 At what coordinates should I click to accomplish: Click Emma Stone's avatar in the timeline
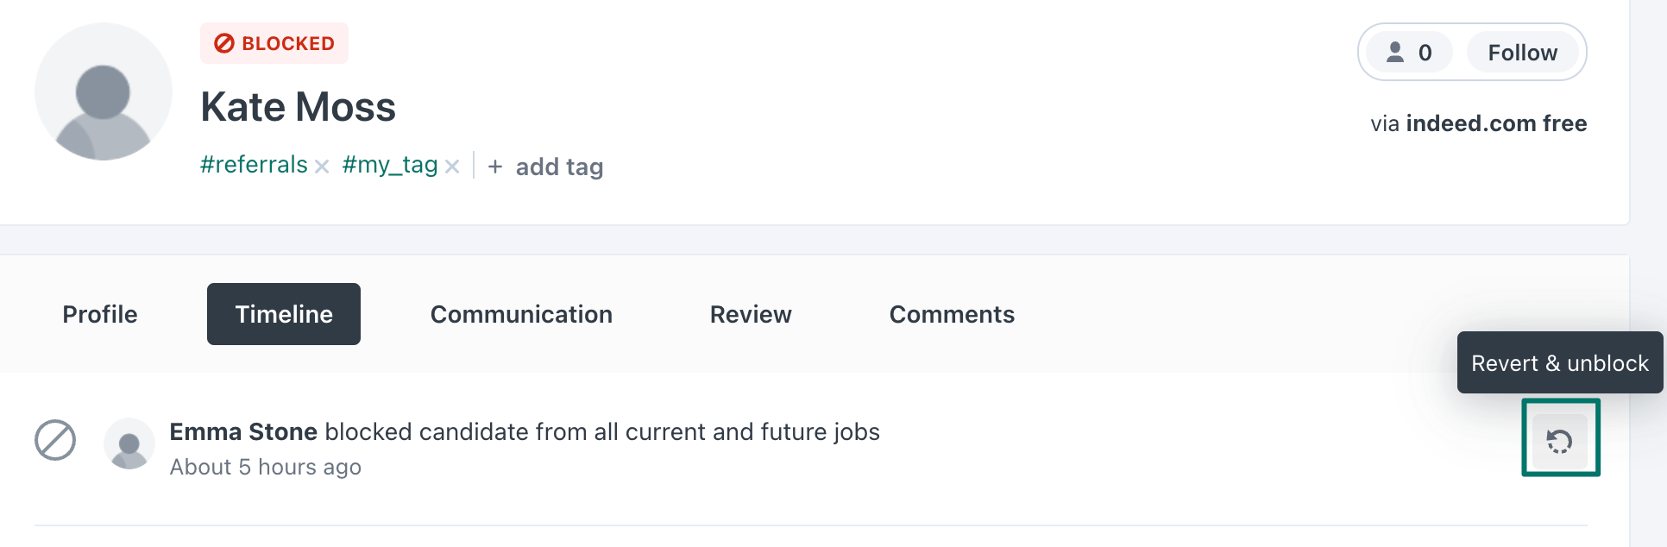coord(129,443)
